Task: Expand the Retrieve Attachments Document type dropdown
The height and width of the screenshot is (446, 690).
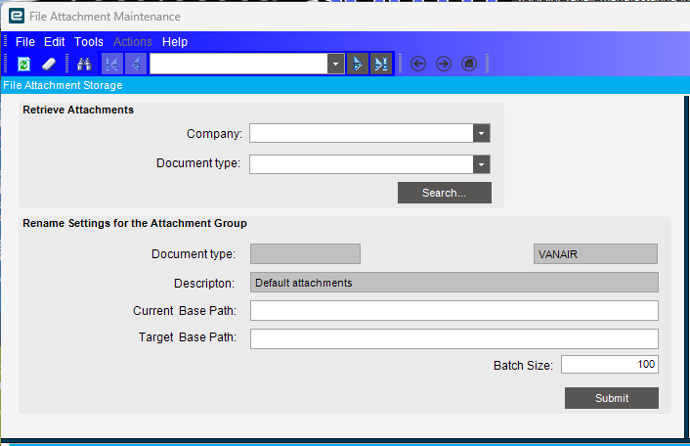Action: coord(482,164)
